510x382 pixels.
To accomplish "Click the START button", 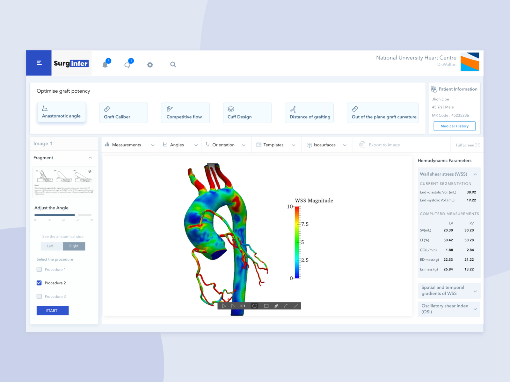I will (x=52, y=310).
